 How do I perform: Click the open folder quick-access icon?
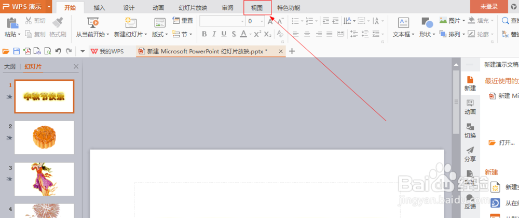coord(6,51)
